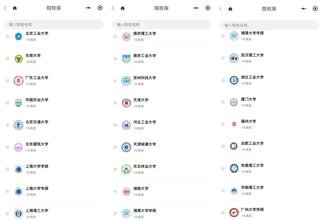Click the 南京工业大学 shield logo
The width and height of the screenshot is (323, 220).
(126, 59)
